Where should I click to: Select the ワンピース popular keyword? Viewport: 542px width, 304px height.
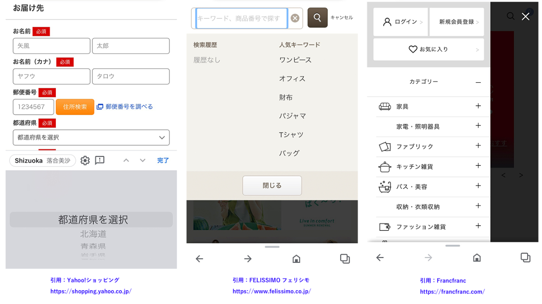pos(295,60)
